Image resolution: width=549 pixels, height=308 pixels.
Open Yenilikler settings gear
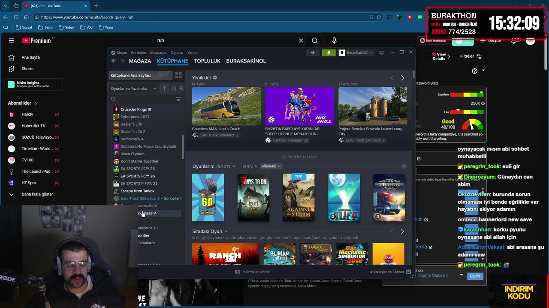point(215,78)
